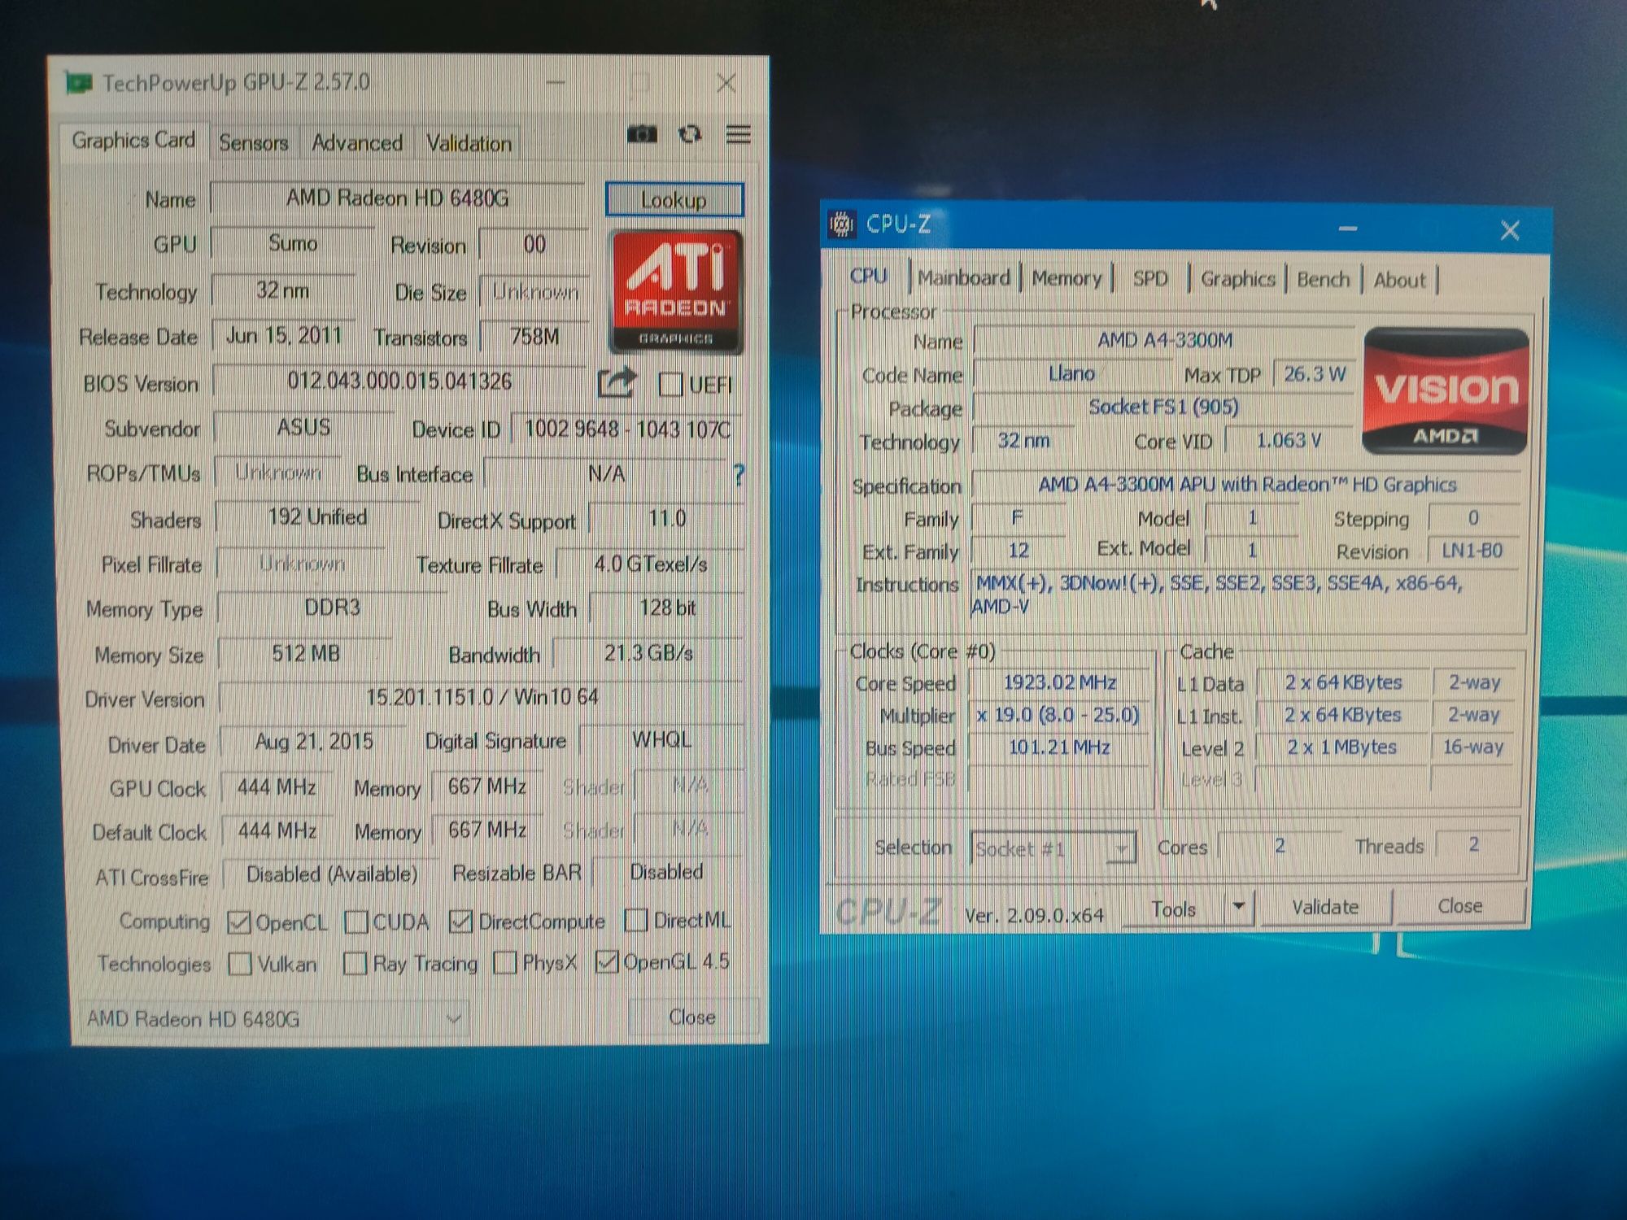Click the GPU Name field AMD Radeon HD 6480G
Screen dimensions: 1627x1220
[398, 198]
